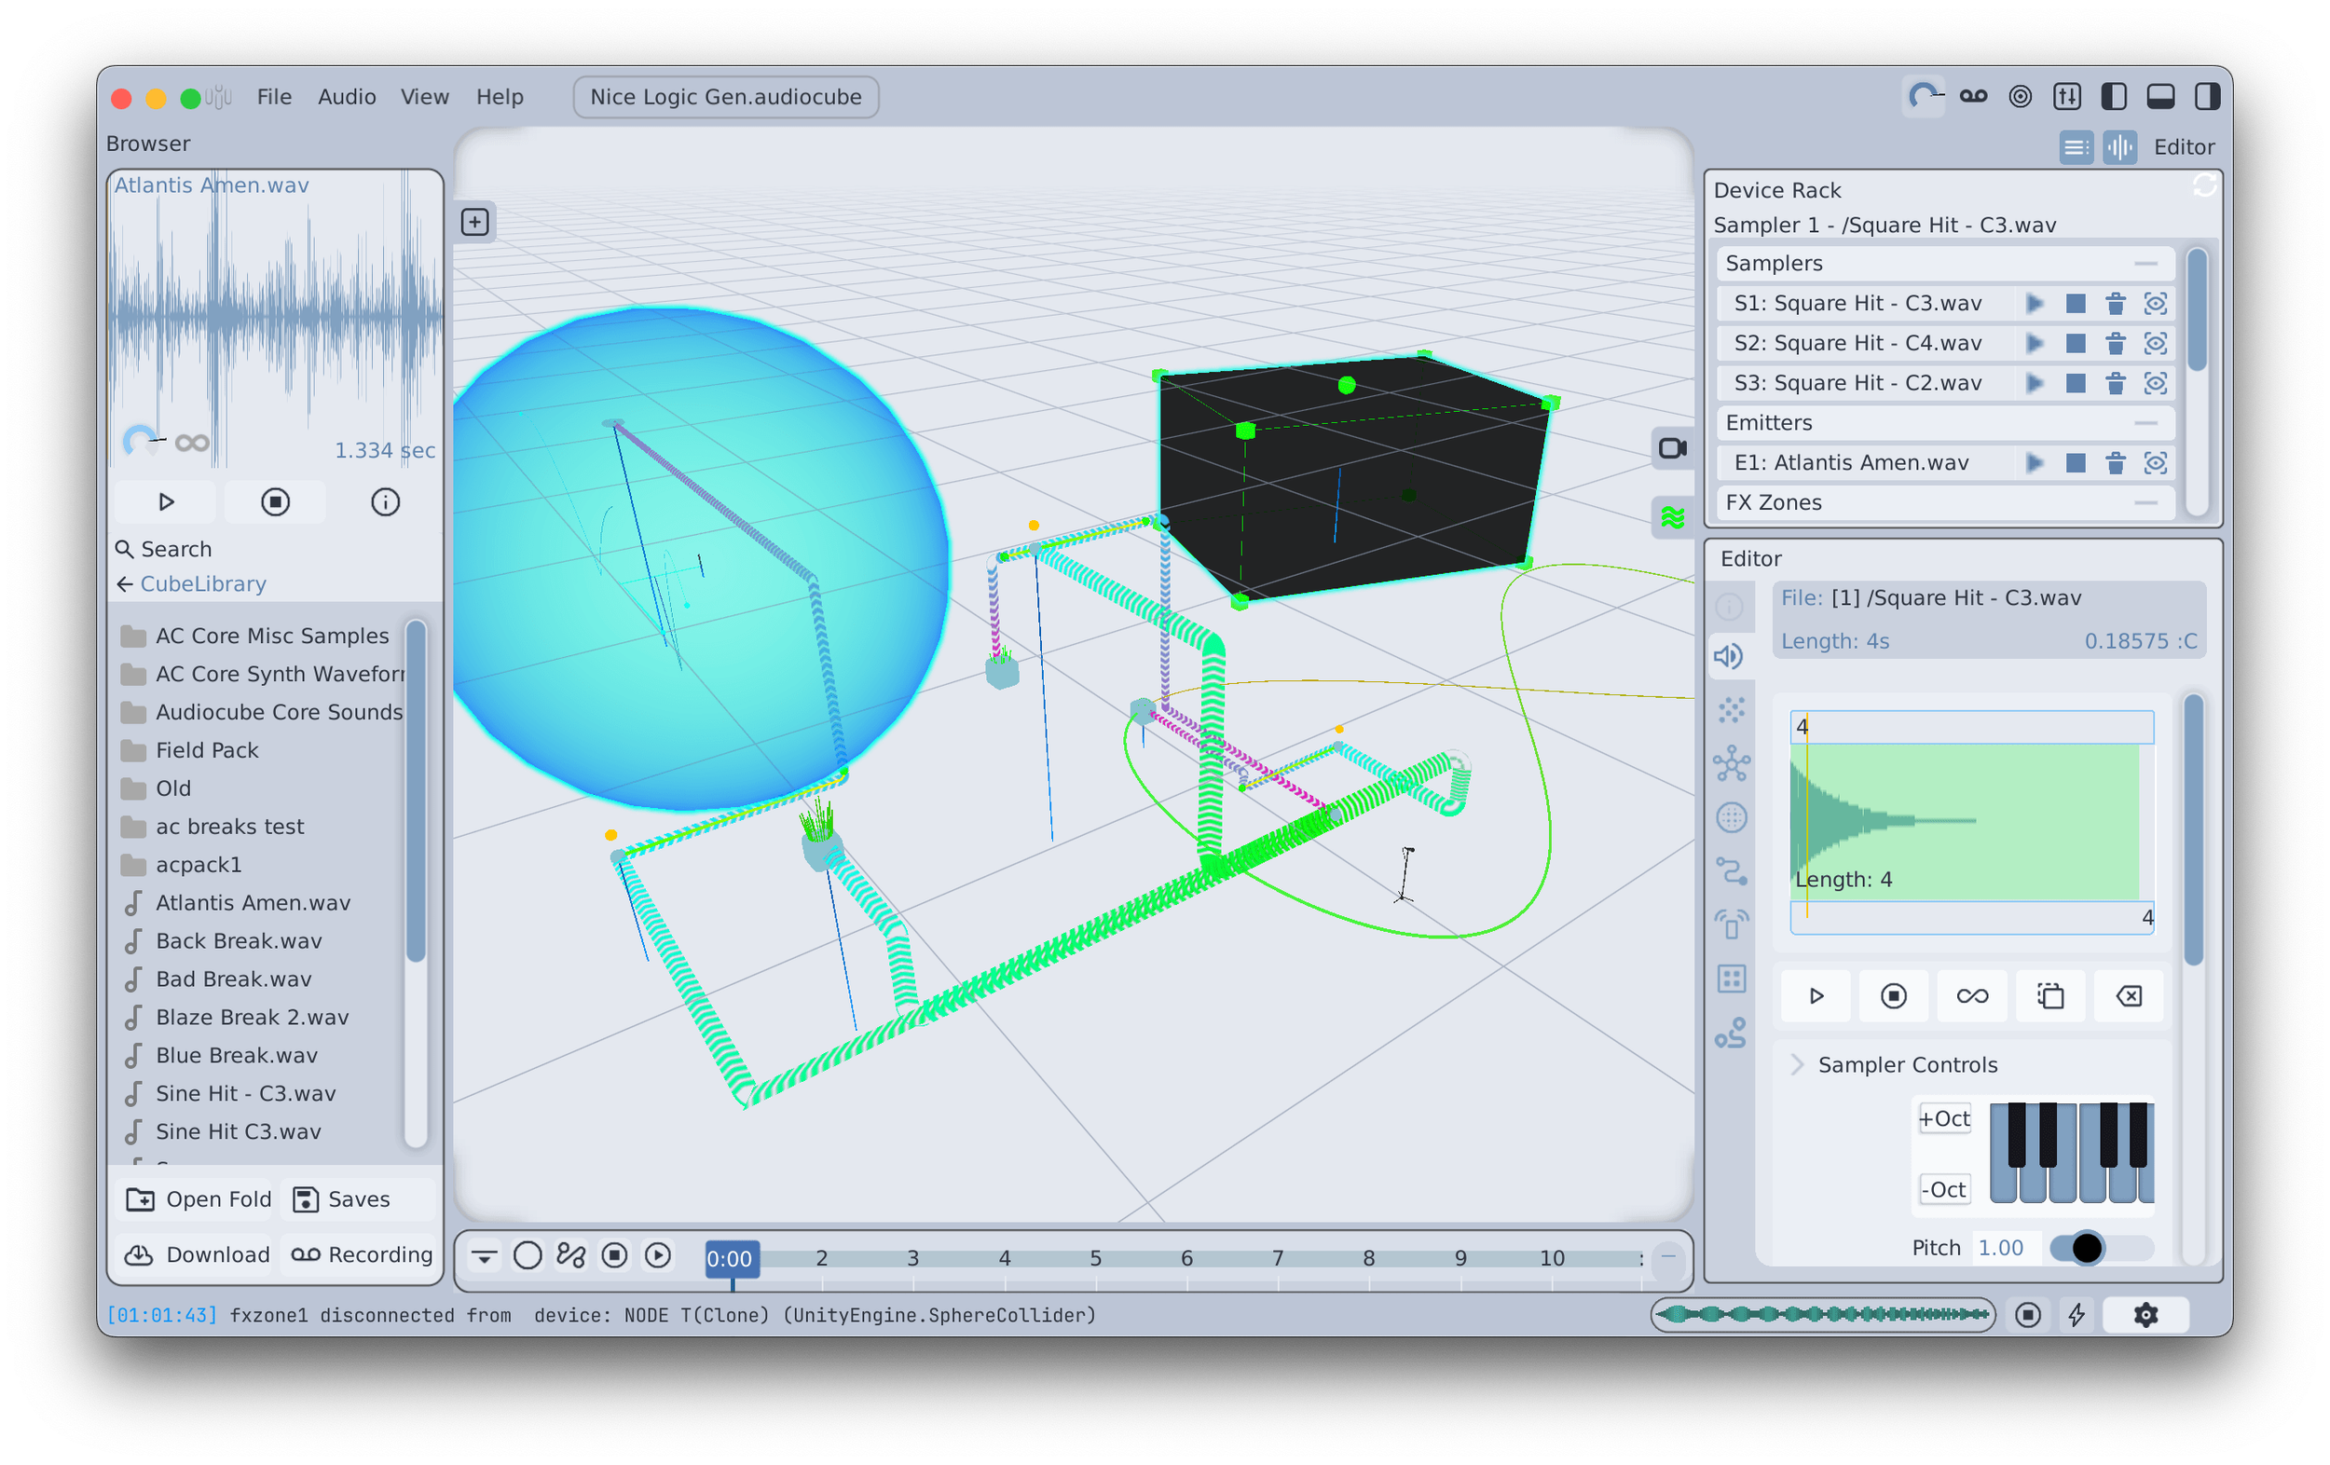Focus on emitter E1 Atlantis Amen target icon

coord(2155,463)
